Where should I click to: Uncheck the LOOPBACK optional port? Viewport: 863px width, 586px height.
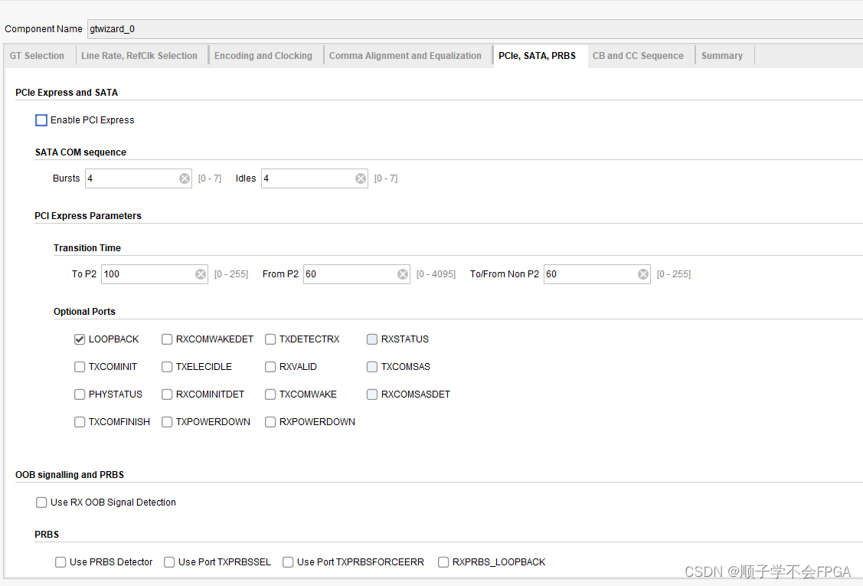tap(80, 339)
